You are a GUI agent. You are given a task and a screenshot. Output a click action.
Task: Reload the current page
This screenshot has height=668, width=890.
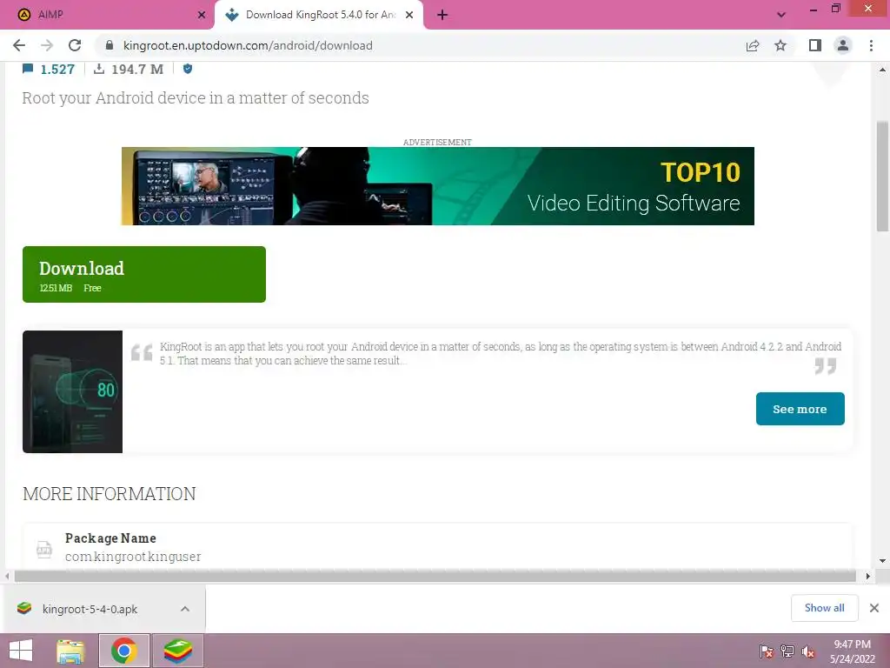pyautogui.click(x=75, y=45)
